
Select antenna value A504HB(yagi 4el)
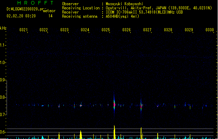pyautogui.click(x=122, y=16)
